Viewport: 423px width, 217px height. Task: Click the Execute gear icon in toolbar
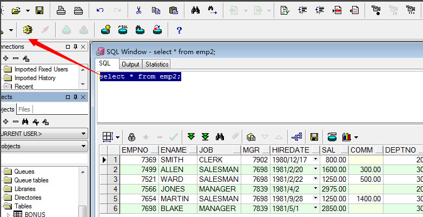click(x=28, y=29)
